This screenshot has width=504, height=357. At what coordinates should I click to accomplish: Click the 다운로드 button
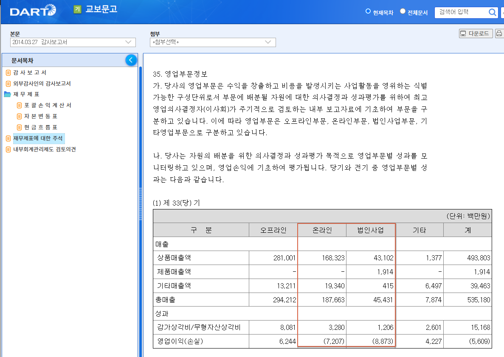[476, 33]
